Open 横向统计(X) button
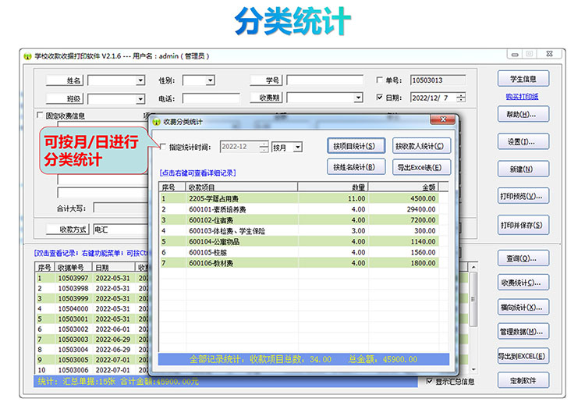Viewport: 585px width, 420px height. pos(523,308)
